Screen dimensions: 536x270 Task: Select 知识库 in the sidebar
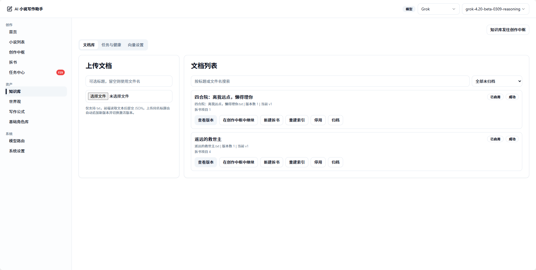click(15, 91)
